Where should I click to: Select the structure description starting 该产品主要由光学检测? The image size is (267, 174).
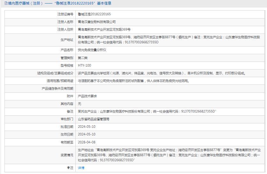pos(162,73)
